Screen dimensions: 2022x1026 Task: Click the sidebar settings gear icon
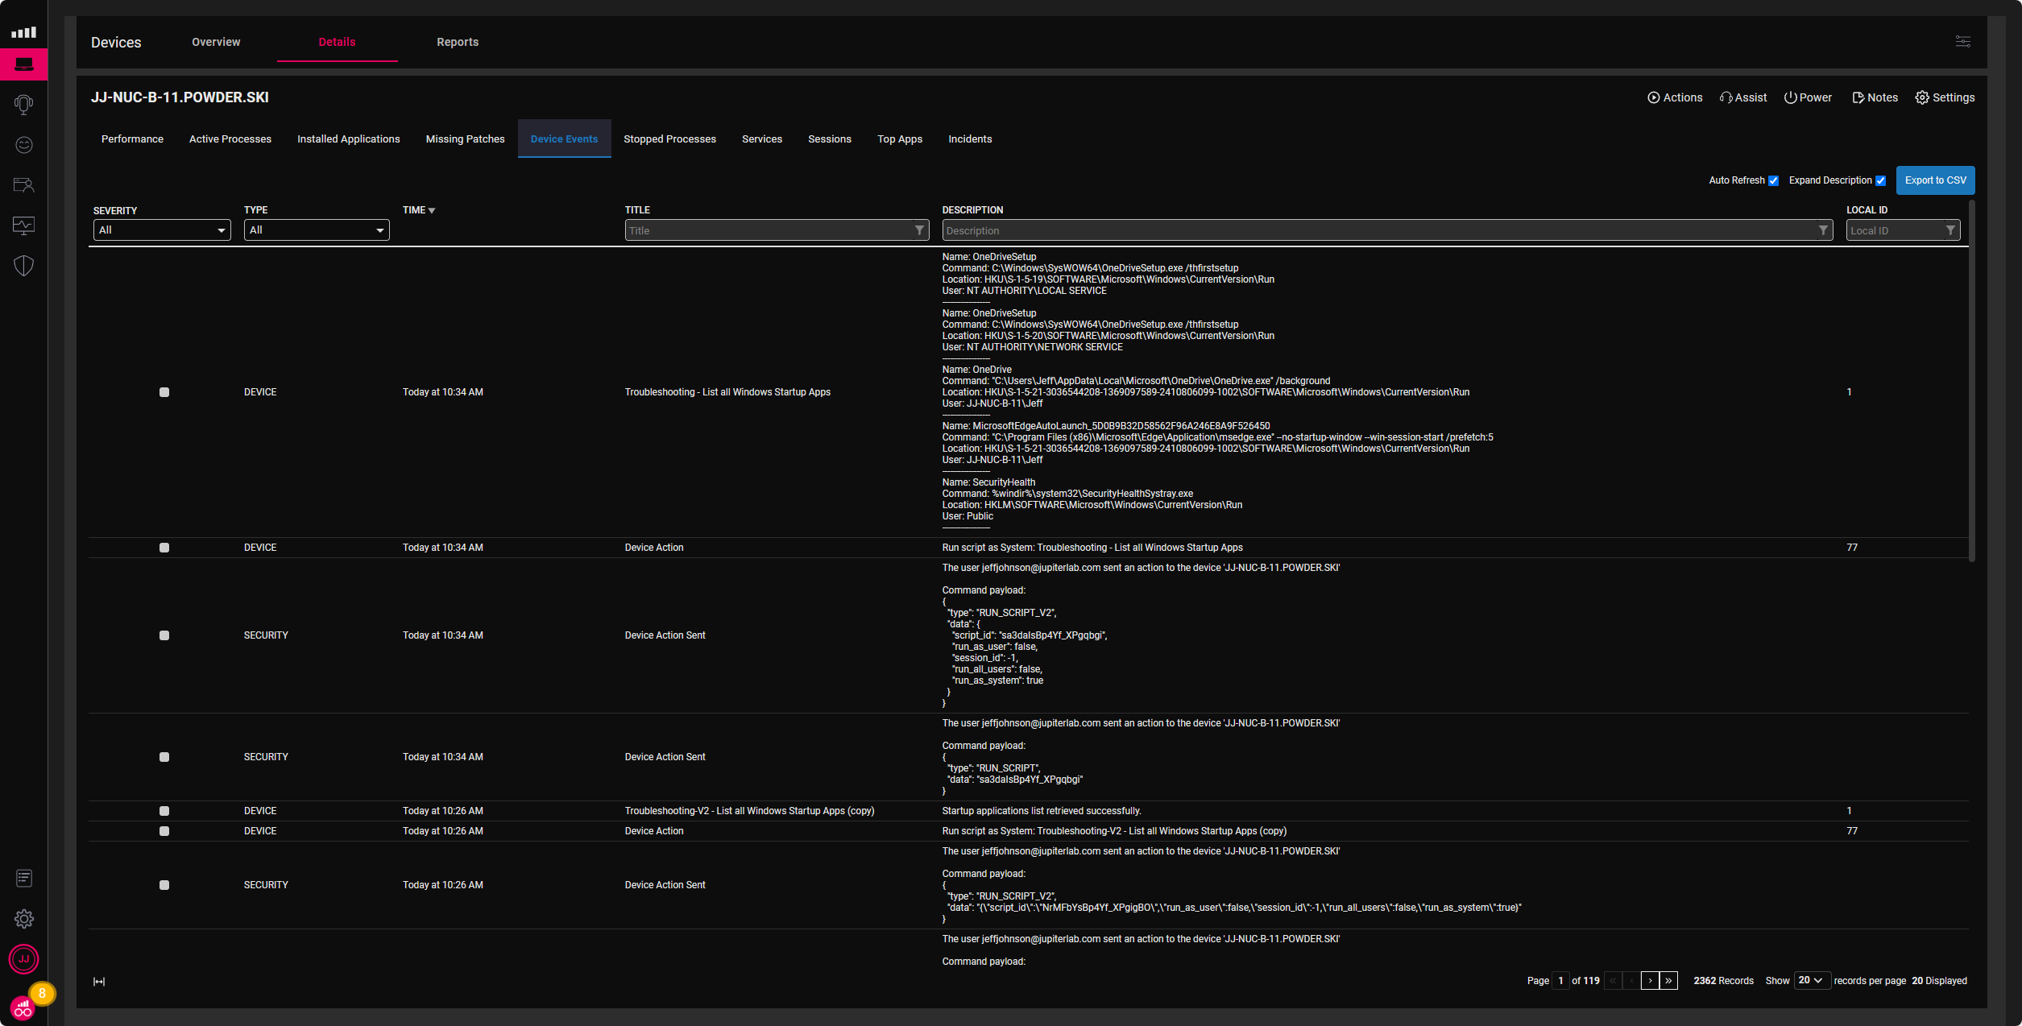click(x=24, y=919)
